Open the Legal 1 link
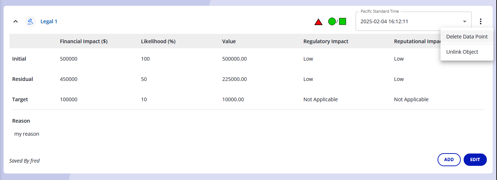The height and width of the screenshot is (180, 497). click(x=49, y=21)
